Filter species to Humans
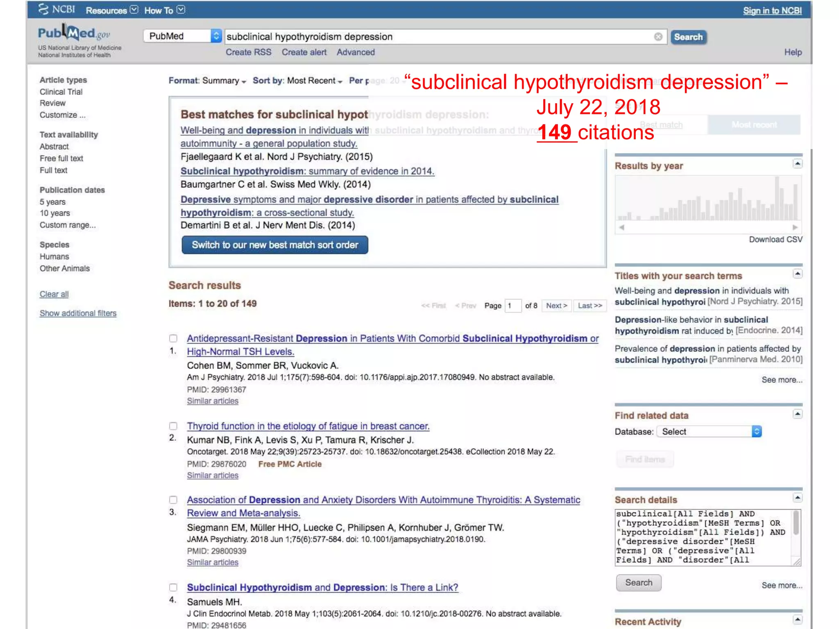Viewport: 839px width, 629px height. coord(54,257)
